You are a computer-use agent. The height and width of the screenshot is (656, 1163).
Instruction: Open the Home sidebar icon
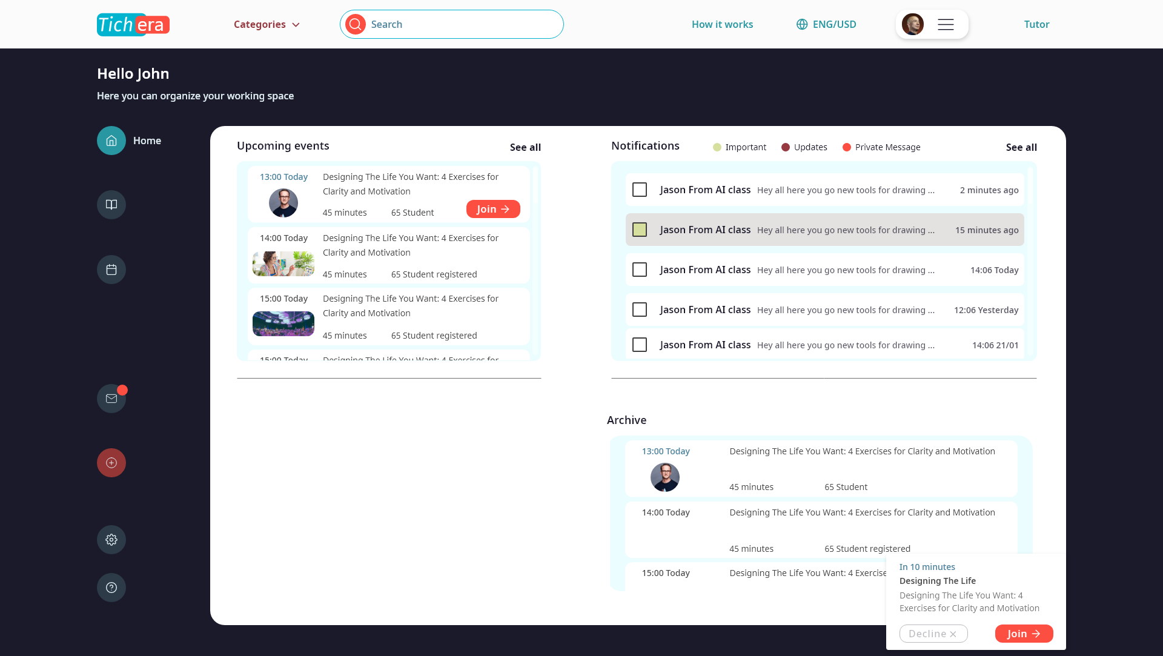coord(111,141)
